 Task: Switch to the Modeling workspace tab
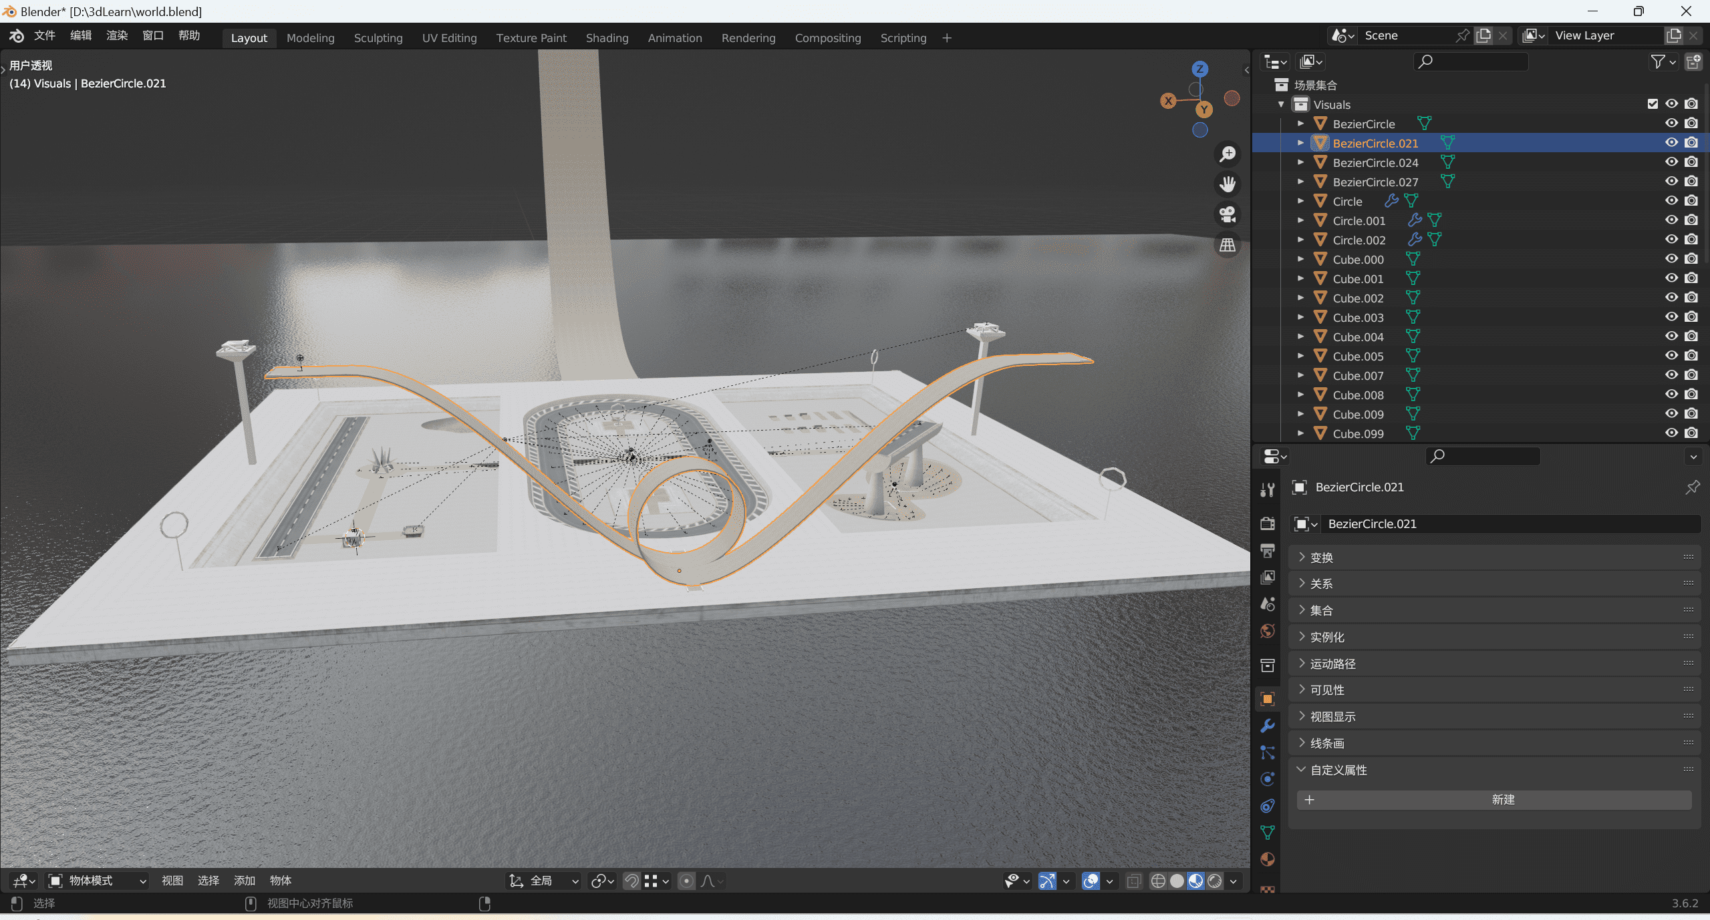(x=311, y=38)
